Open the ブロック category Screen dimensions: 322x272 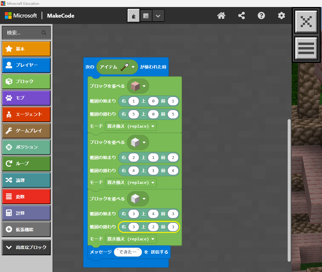pos(26,81)
